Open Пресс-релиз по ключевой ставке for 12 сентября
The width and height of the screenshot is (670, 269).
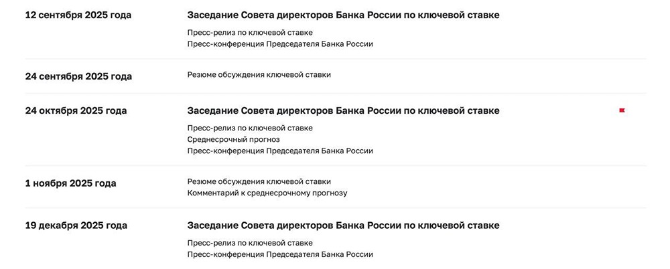pyautogui.click(x=250, y=32)
